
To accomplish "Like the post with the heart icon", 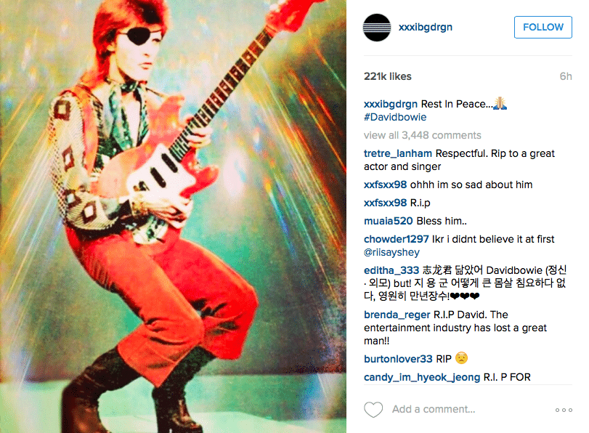I will coord(373,409).
